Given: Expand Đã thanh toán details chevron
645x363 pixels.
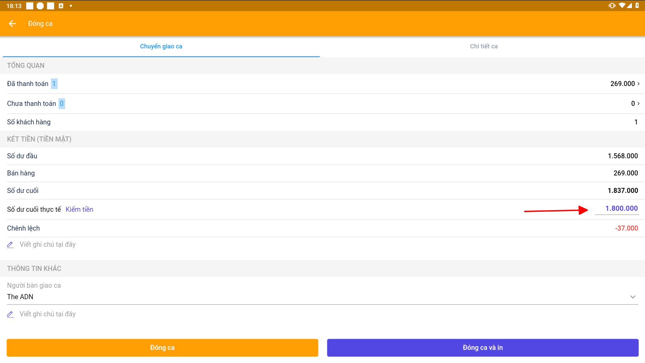Looking at the screenshot, I should [638, 84].
